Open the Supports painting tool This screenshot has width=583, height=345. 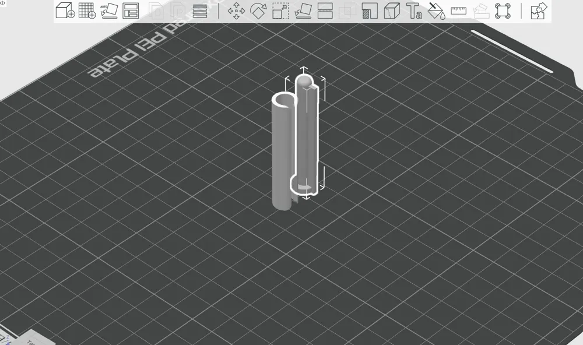370,10
